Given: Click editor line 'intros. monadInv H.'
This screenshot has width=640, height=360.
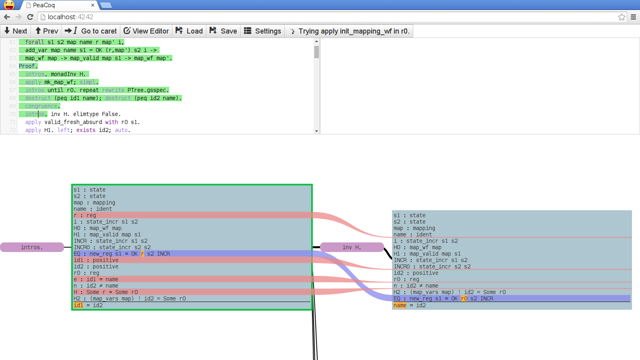Looking at the screenshot, I should (55, 74).
